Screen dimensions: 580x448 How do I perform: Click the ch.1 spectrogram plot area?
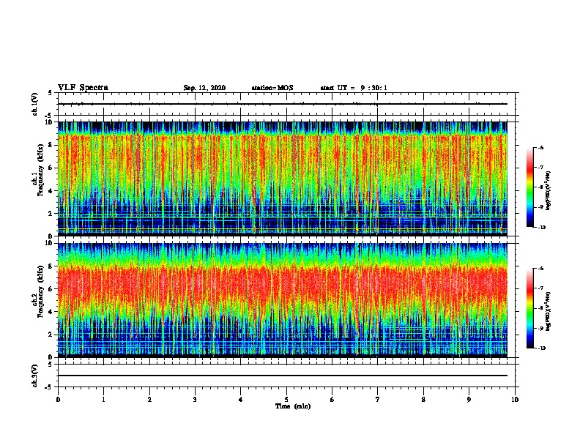[283, 179]
